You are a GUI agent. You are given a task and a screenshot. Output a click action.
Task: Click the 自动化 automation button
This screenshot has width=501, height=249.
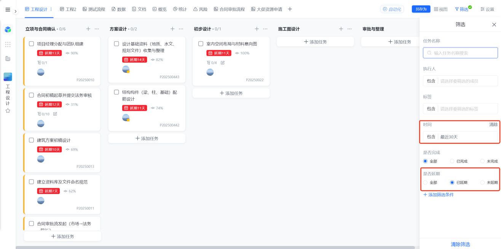[392, 9]
